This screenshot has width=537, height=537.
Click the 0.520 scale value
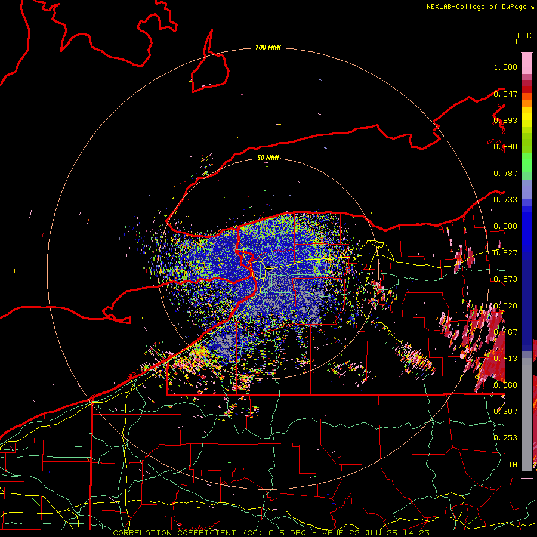[x=505, y=306]
